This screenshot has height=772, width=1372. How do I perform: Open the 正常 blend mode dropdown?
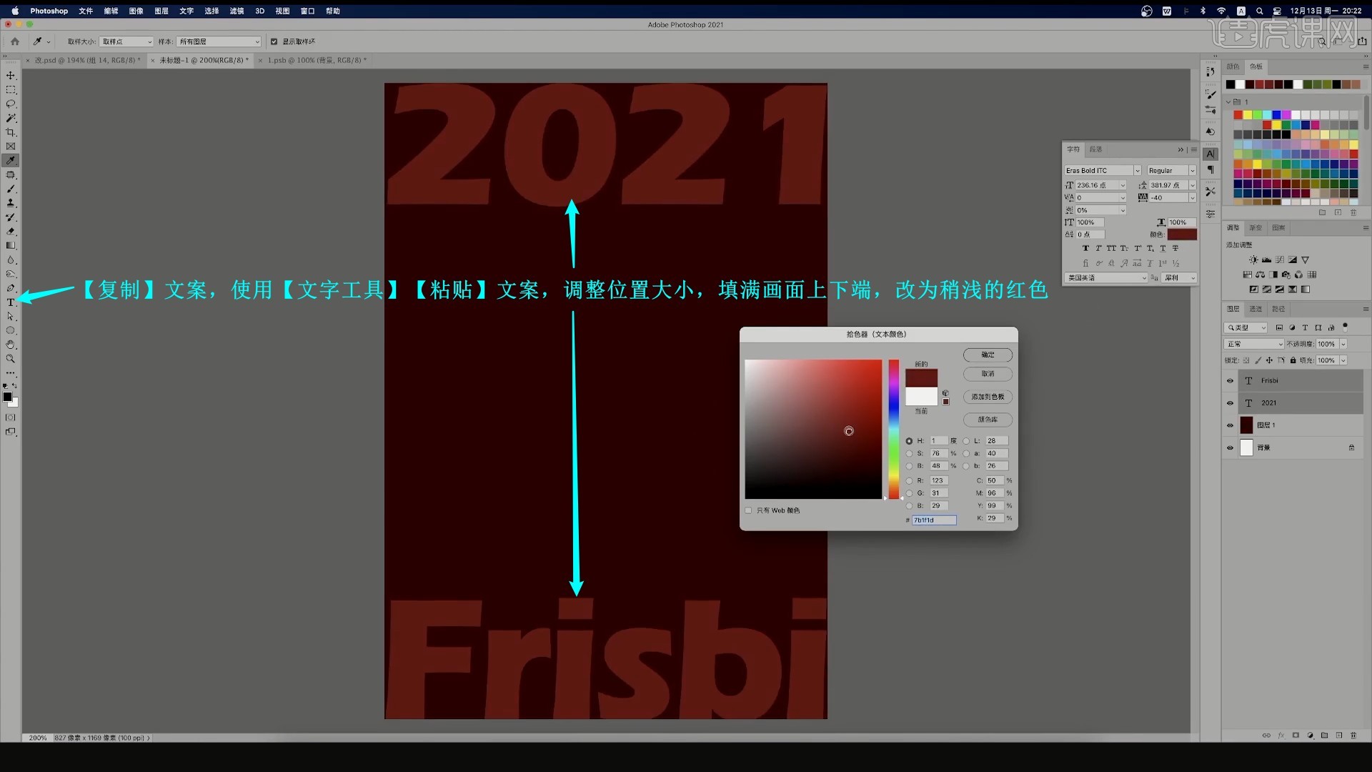coord(1254,345)
